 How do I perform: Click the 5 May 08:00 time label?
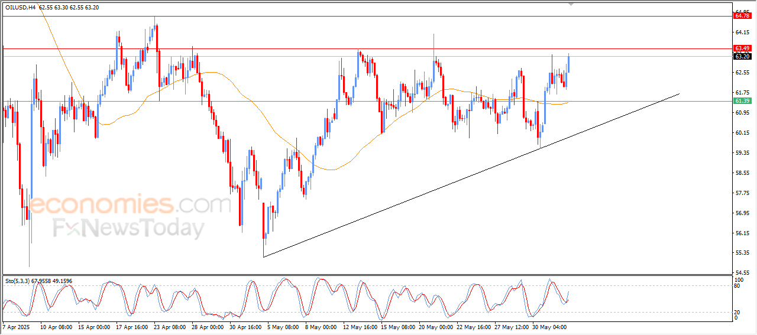[284, 326]
